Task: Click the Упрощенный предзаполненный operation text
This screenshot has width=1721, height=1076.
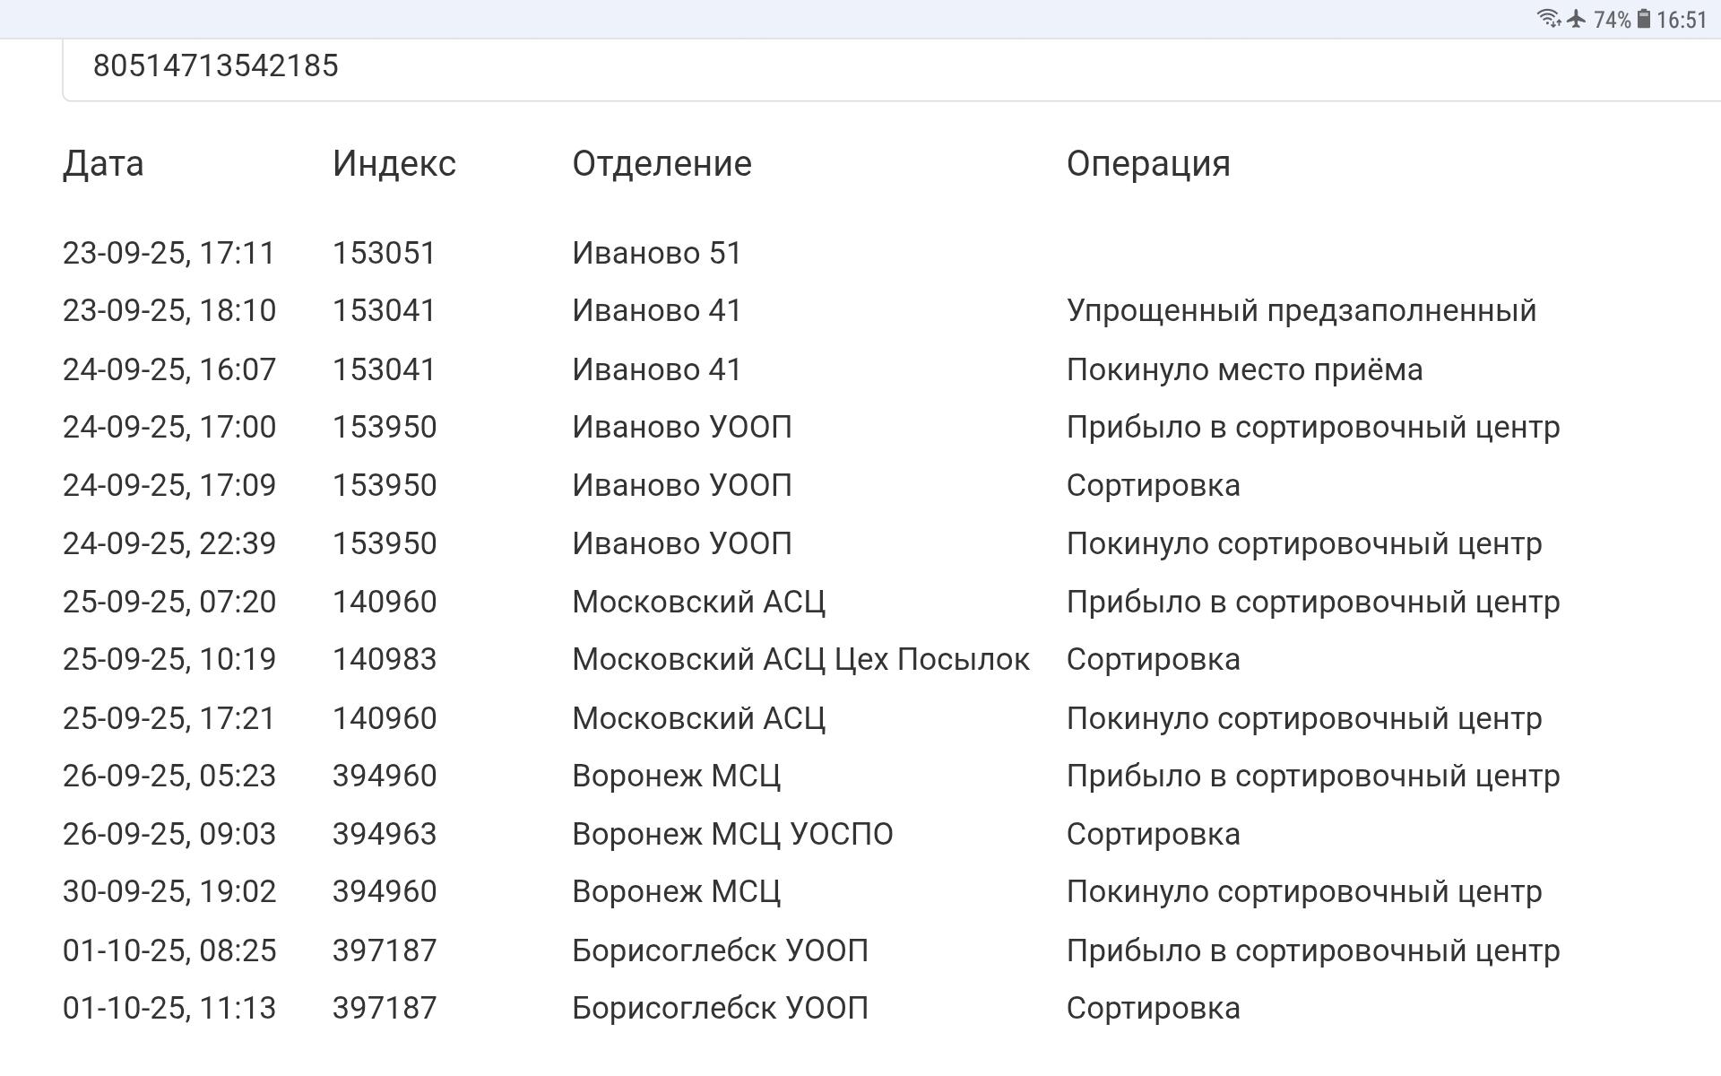Action: point(1302,311)
